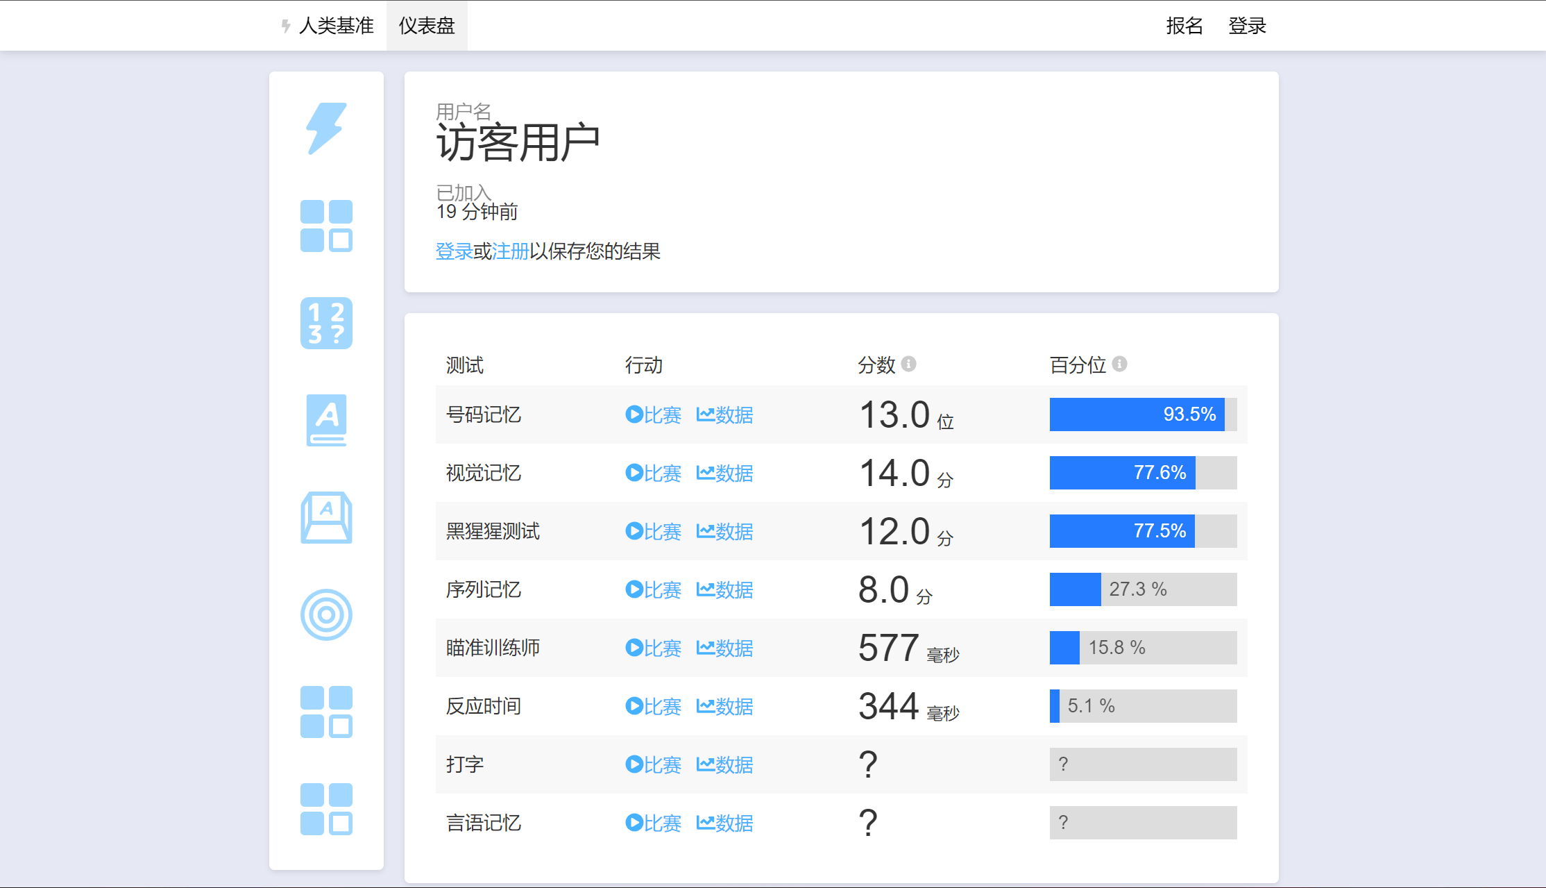Click the 577 毫秒 score value

[909, 648]
